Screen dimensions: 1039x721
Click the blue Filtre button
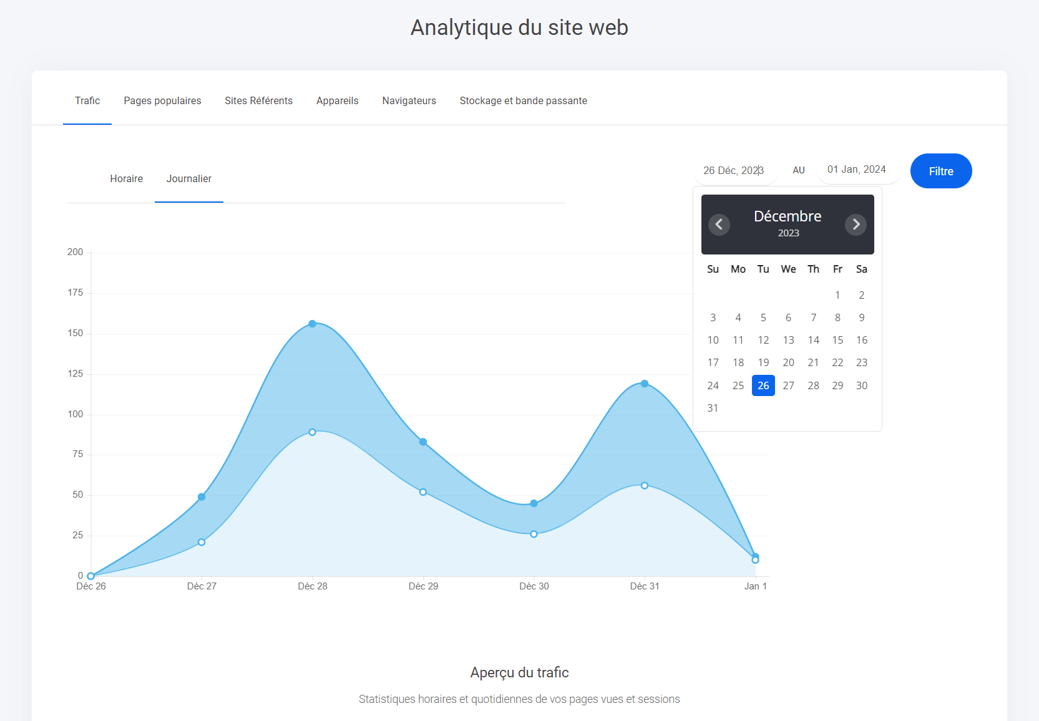click(x=940, y=171)
